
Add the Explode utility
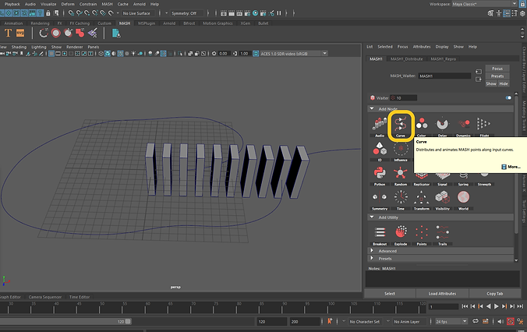(400, 235)
